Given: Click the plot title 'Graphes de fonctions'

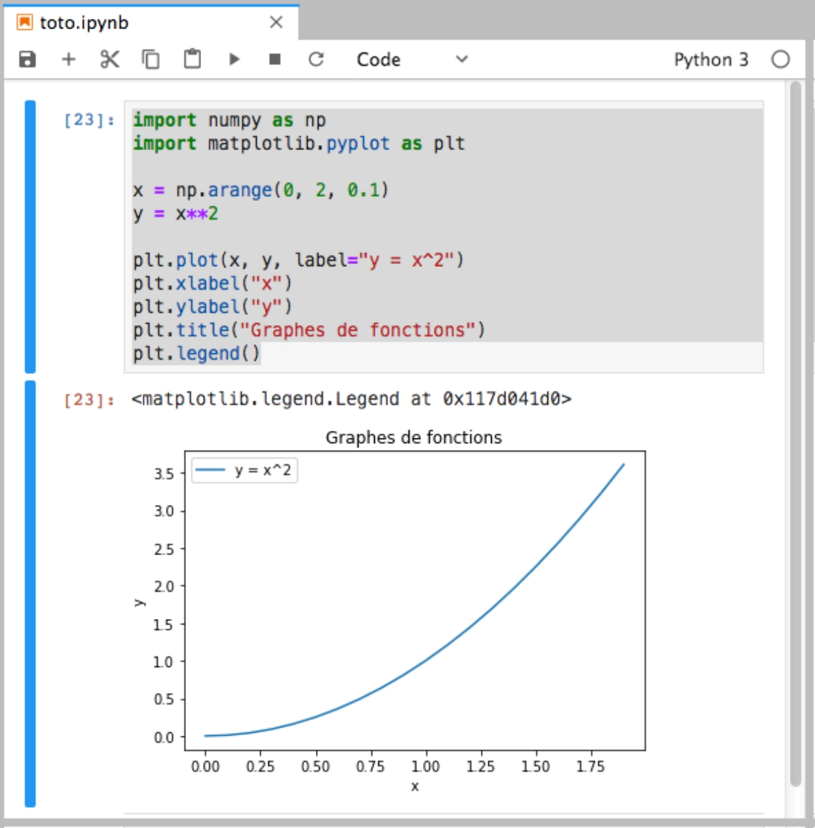Looking at the screenshot, I should coord(414,437).
